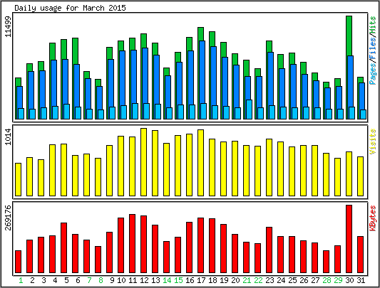Select day label 17 on the x-axis
Image resolution: width=380 pixels, height=288 pixels.
tap(201, 280)
